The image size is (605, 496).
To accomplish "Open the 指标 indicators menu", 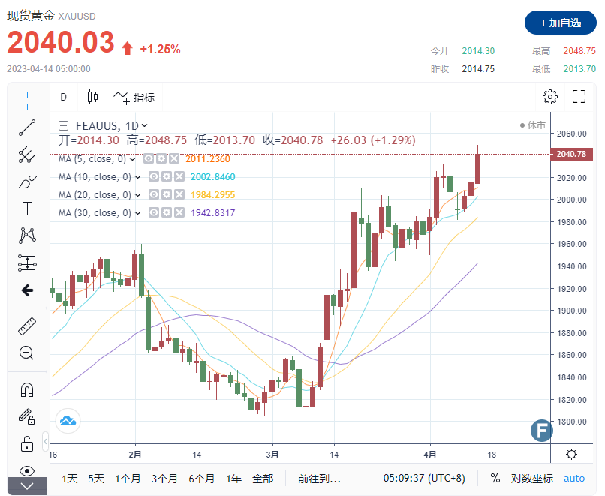I will (x=136, y=97).
